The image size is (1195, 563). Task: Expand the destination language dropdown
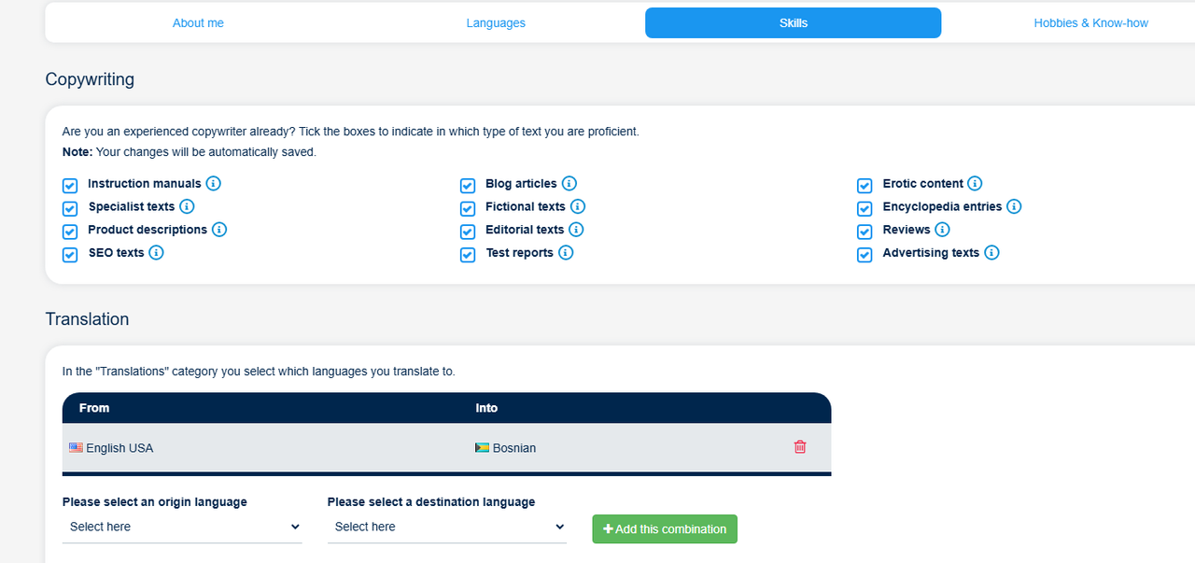click(447, 528)
